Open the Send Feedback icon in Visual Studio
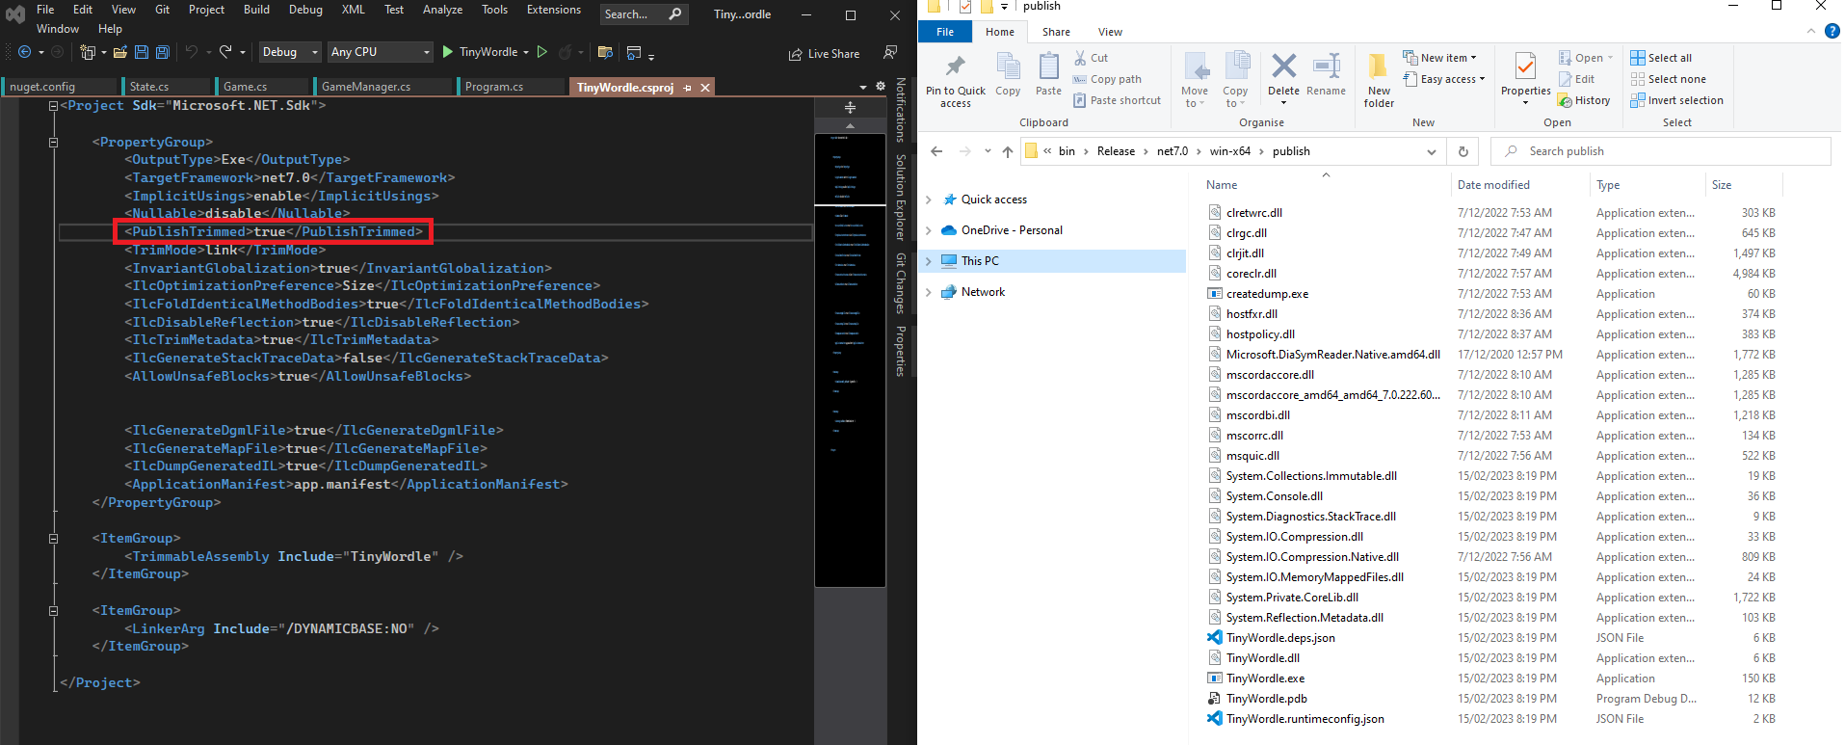Screen dimensions: 1845x745 pyautogui.click(x=890, y=52)
